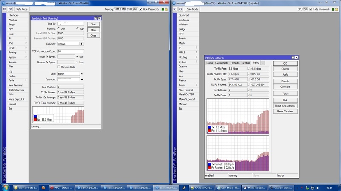341x191 pixels.
Task: Show hidden system tray icons
Action: [x=297, y=188]
